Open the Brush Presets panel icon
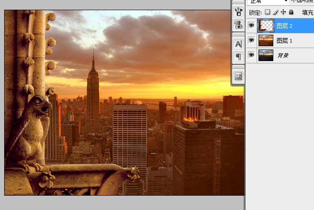 pos(238,12)
